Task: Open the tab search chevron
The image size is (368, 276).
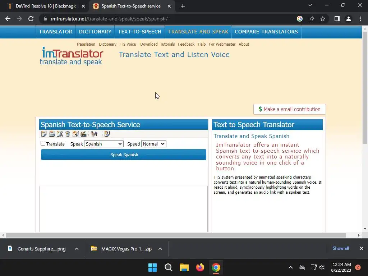Action: [x=310, y=5]
